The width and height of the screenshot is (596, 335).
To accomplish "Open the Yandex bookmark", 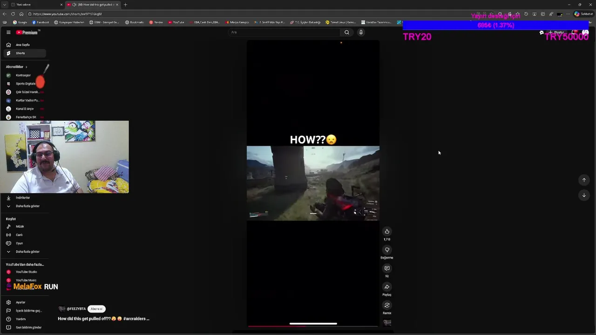I will click(x=156, y=22).
